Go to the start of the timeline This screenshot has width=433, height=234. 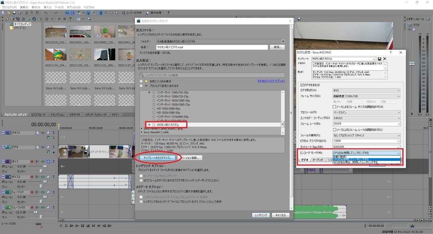tap(93, 226)
